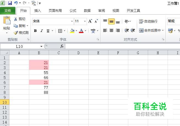
Task: Click the Cut scissors icon
Action: (15, 19)
